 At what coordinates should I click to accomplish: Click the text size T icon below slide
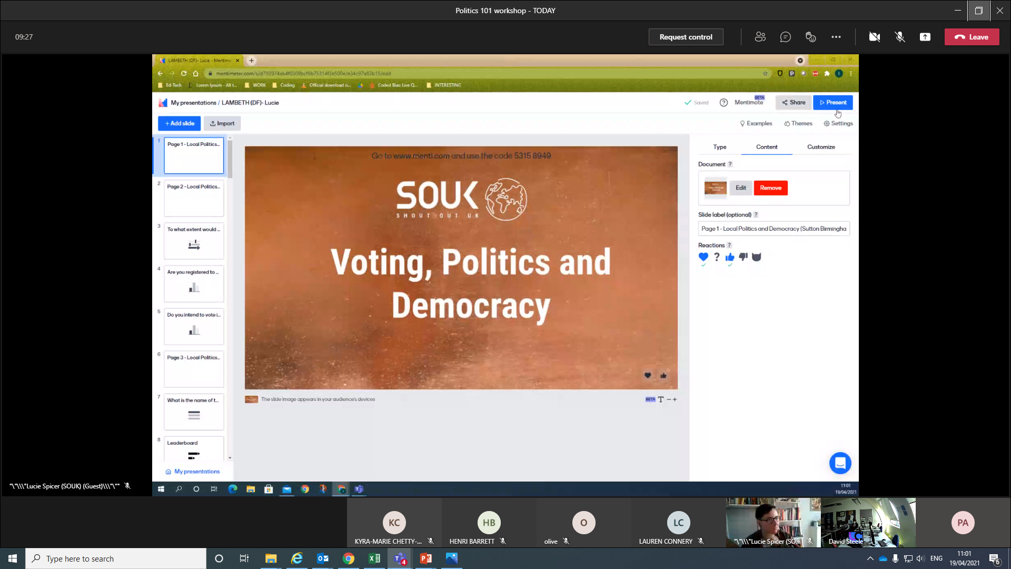[660, 399]
